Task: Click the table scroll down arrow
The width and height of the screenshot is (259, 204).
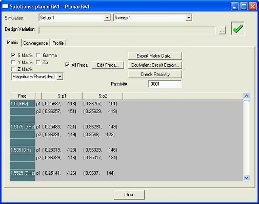Action: click(246, 178)
